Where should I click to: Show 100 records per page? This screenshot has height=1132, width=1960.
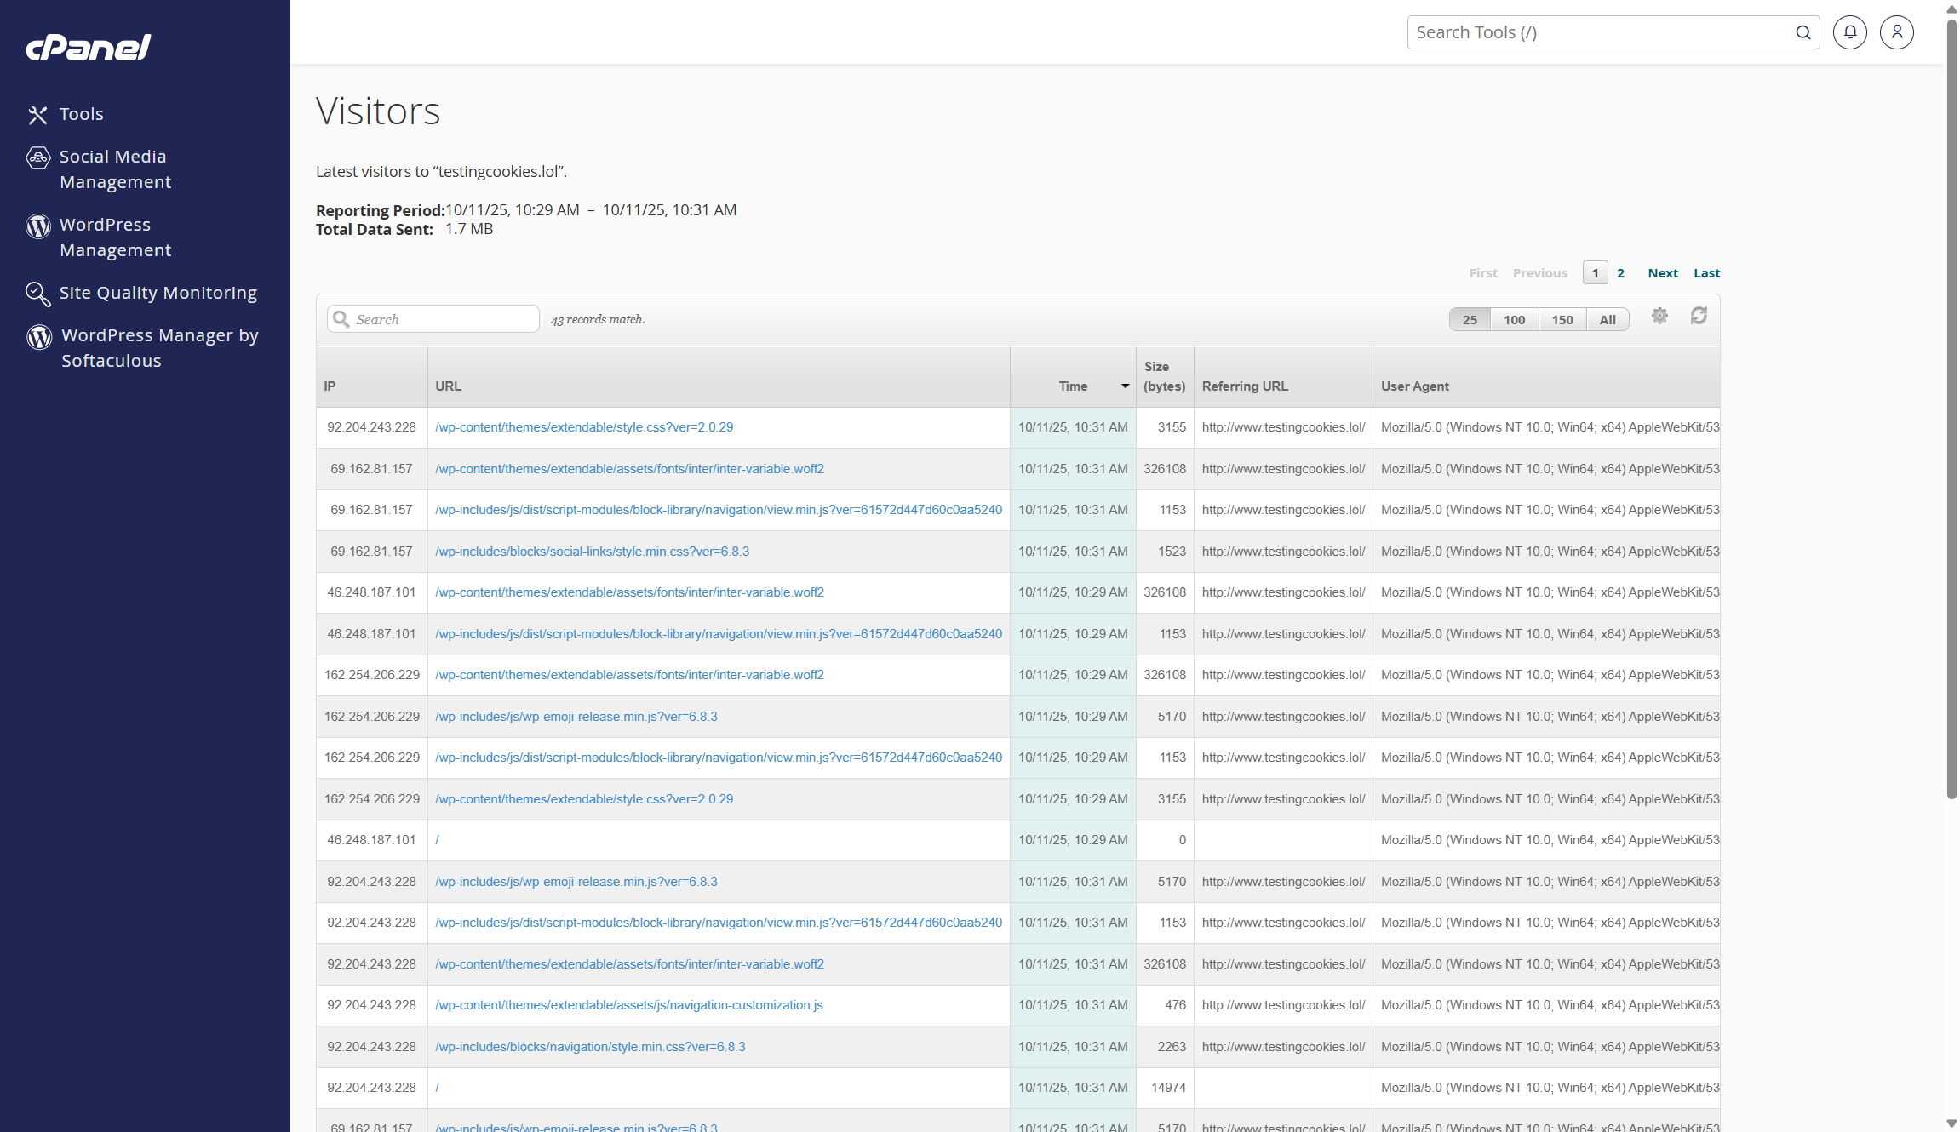pos(1514,320)
